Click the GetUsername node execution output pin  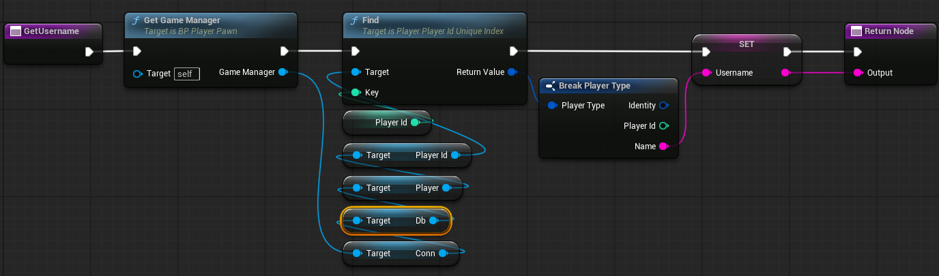89,52
